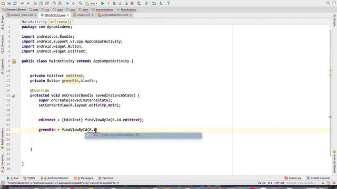Toggle the Build Variants tool window
The image size is (337, 189).
click(x=2, y=139)
